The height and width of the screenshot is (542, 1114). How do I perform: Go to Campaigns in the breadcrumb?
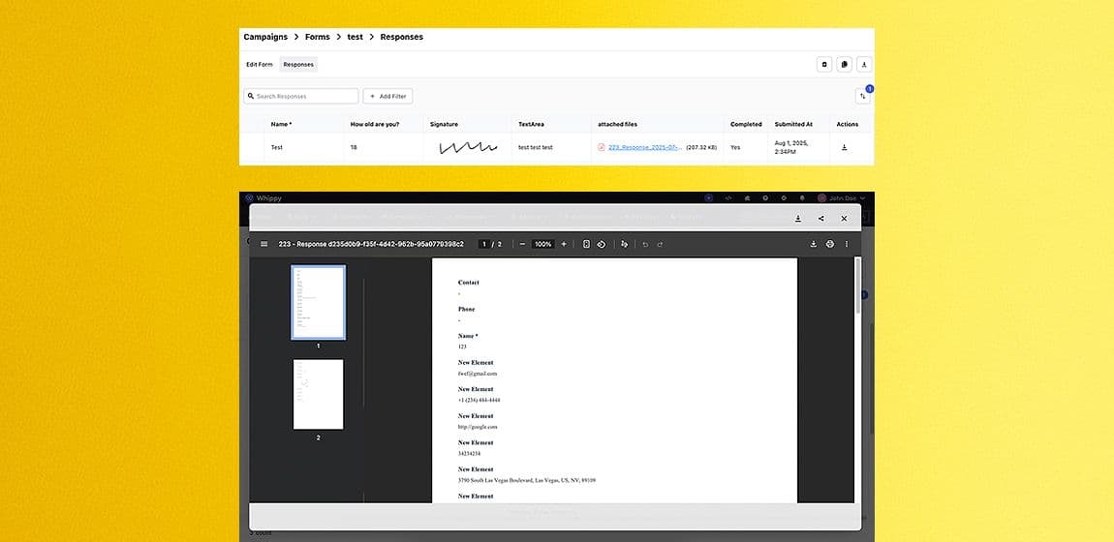tap(265, 37)
